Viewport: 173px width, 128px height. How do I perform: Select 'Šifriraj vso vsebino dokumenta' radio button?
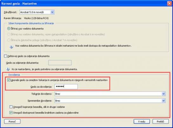(9, 29)
